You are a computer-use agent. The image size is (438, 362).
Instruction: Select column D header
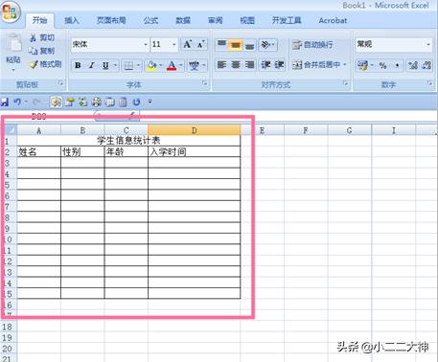195,130
